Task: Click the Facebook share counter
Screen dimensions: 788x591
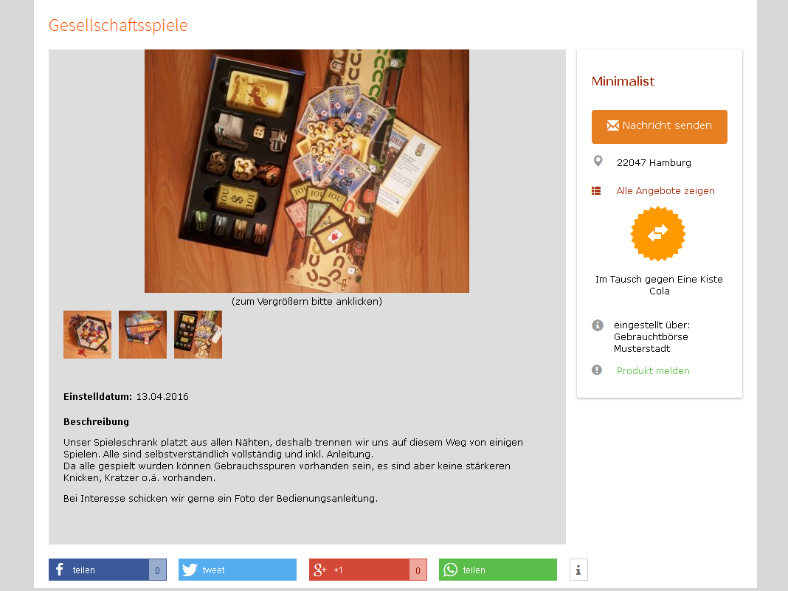Action: (157, 570)
